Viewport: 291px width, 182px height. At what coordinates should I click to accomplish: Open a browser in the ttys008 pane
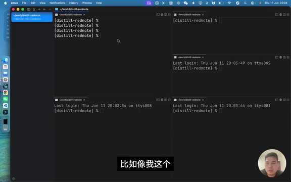point(162,100)
